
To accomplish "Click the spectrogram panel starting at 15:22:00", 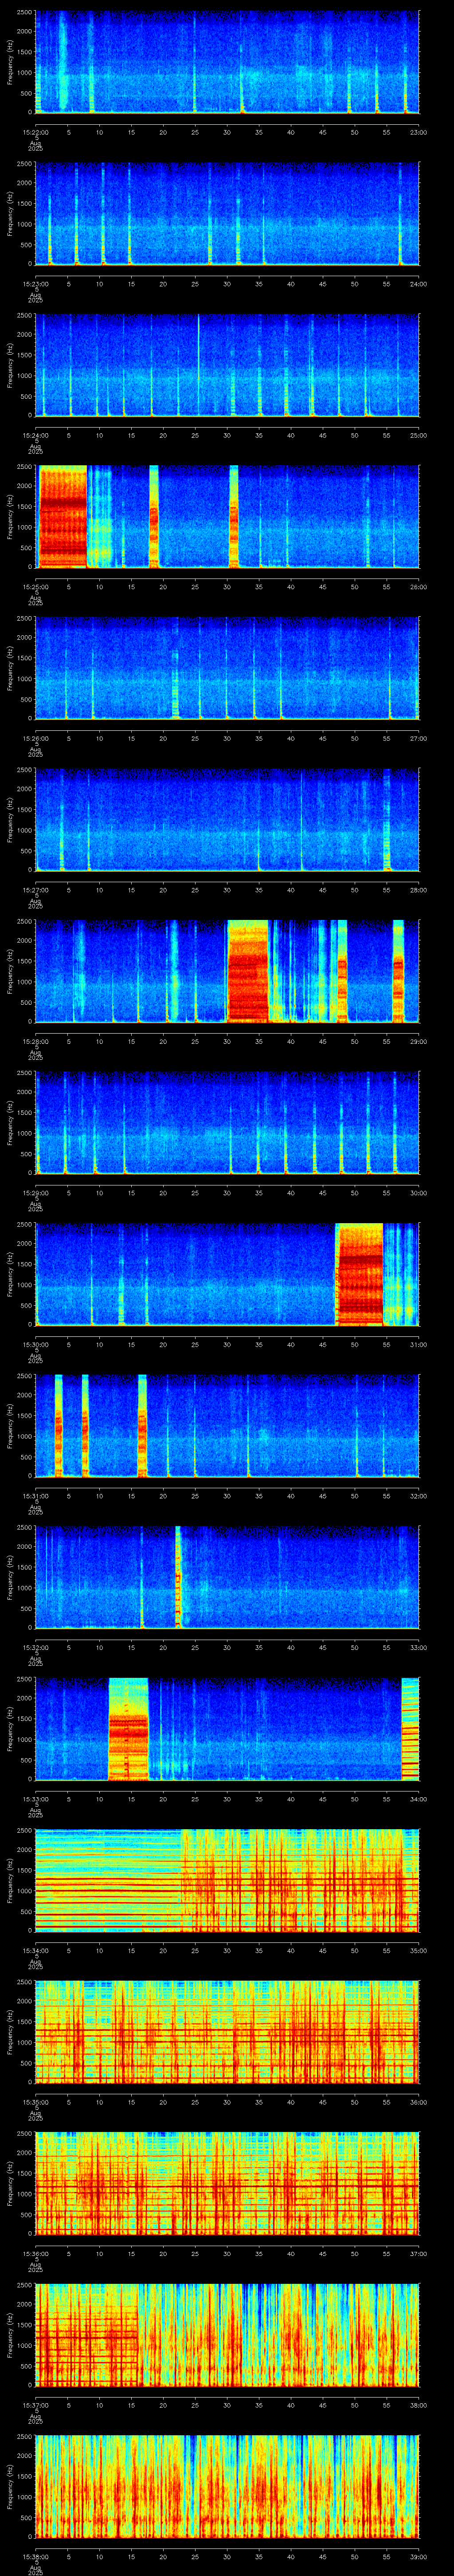I will pos(227,62).
